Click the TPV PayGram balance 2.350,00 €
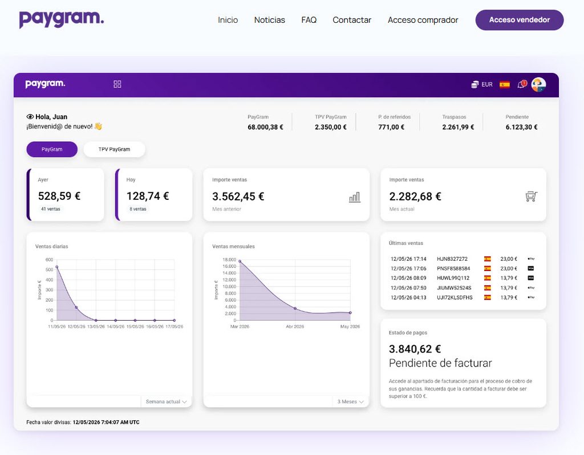This screenshot has height=455, width=584. point(331,127)
